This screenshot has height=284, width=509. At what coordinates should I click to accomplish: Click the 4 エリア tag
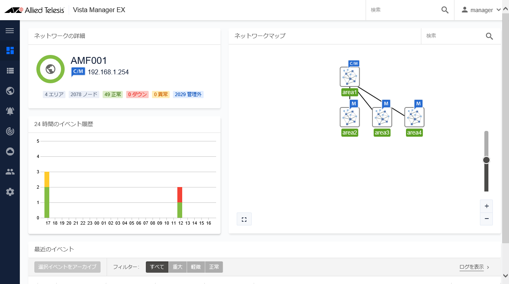54,95
